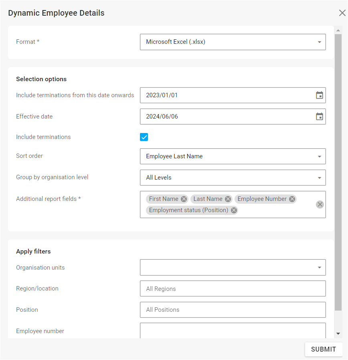This screenshot has height=360, width=348.
Task: Click the Effective date text field
Action: [225, 117]
